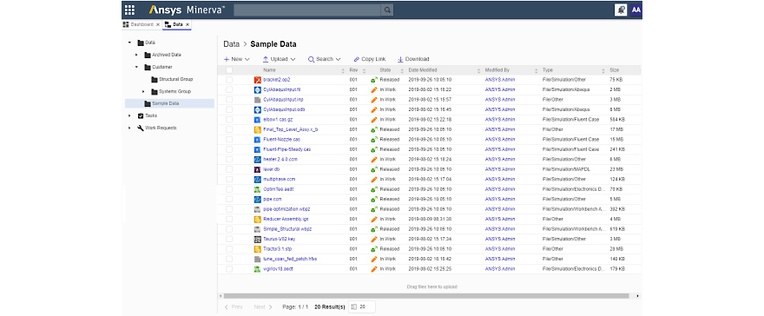Viewport: 764px width, 316px height.
Task: Click the Released state icon for bracket2.op2
Action: tap(374, 80)
